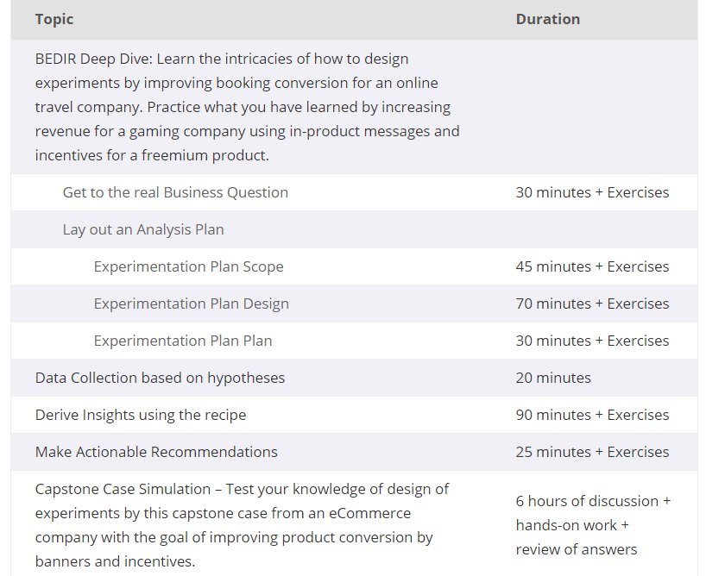Select the 70 minutes + Exercises duration
The width and height of the screenshot is (706, 576).
pyautogui.click(x=593, y=304)
